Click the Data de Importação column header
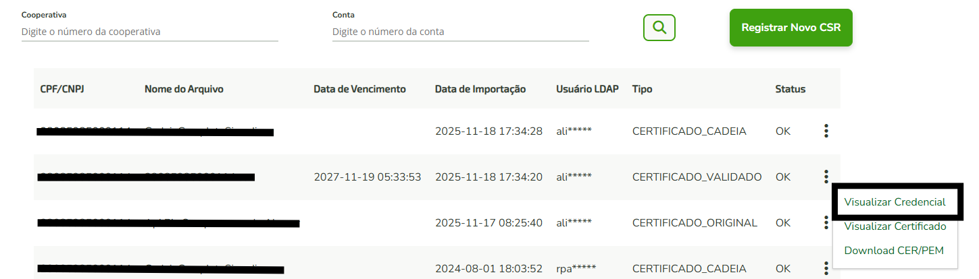Viewport: 979px width, 279px height. (480, 89)
